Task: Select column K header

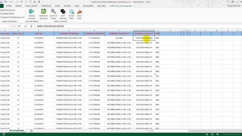Action: point(171,30)
